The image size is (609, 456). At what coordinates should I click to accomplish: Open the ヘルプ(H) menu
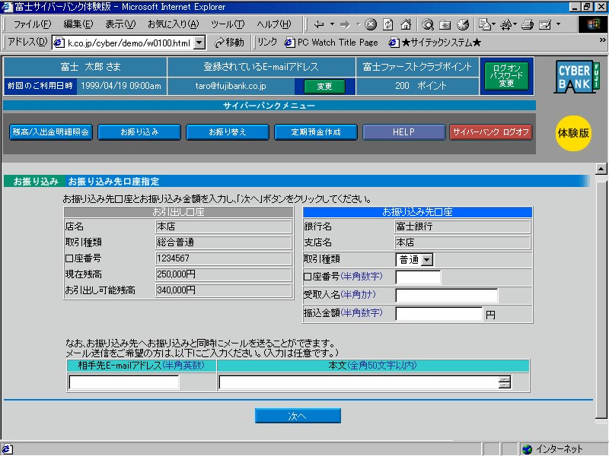(x=274, y=24)
